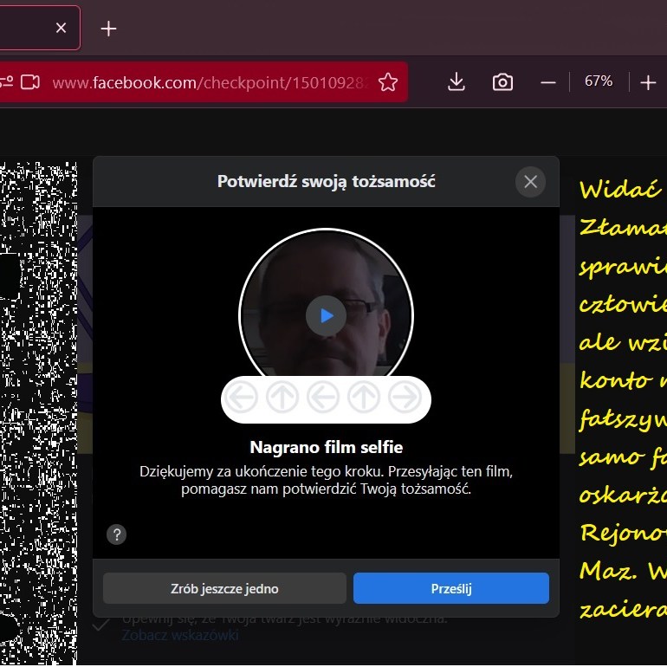
Task: Open a new browser tab
Action: coord(108,29)
